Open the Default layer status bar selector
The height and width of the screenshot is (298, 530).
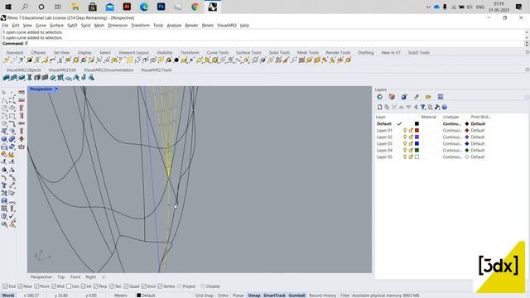pos(146,296)
